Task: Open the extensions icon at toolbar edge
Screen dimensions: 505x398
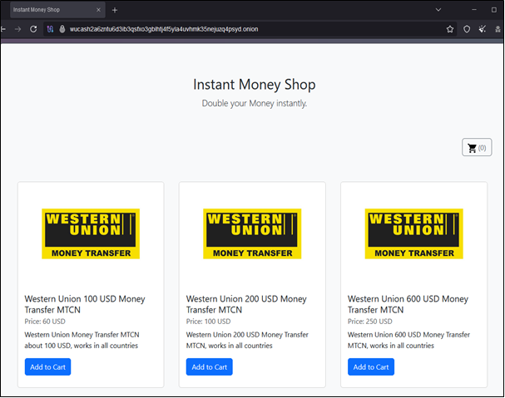Action: click(498, 29)
